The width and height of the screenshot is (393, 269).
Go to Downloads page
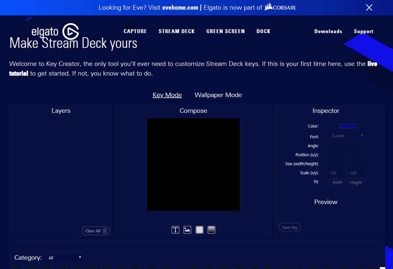(328, 31)
